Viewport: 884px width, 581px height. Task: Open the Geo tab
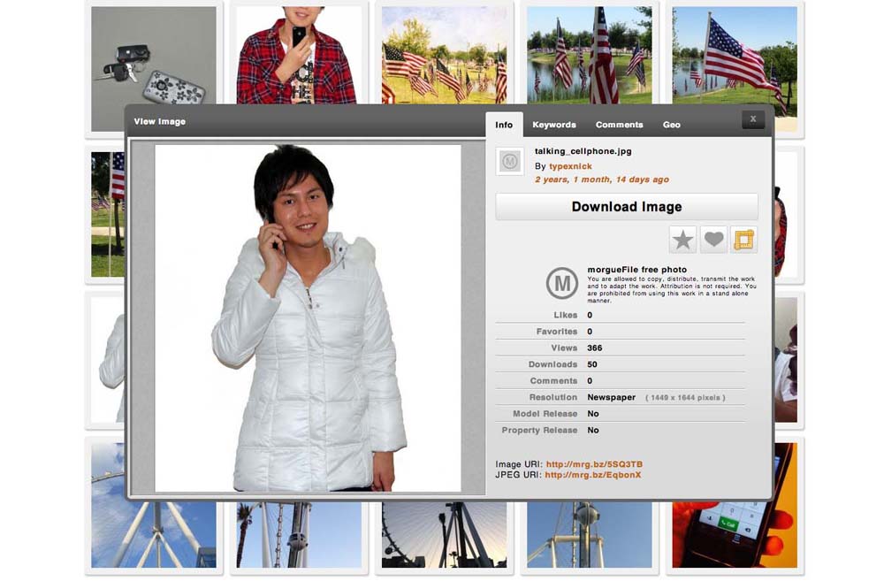pyautogui.click(x=672, y=125)
